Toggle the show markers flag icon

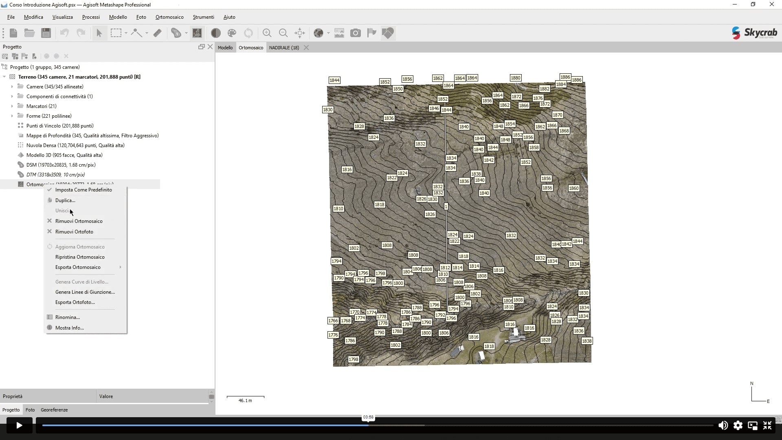tap(371, 33)
